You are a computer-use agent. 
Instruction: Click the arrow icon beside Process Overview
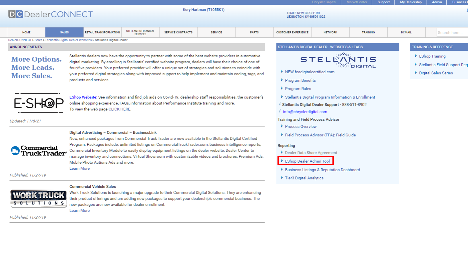tap(282, 126)
